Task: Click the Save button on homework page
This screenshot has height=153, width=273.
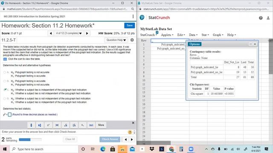Action: click(130, 25)
